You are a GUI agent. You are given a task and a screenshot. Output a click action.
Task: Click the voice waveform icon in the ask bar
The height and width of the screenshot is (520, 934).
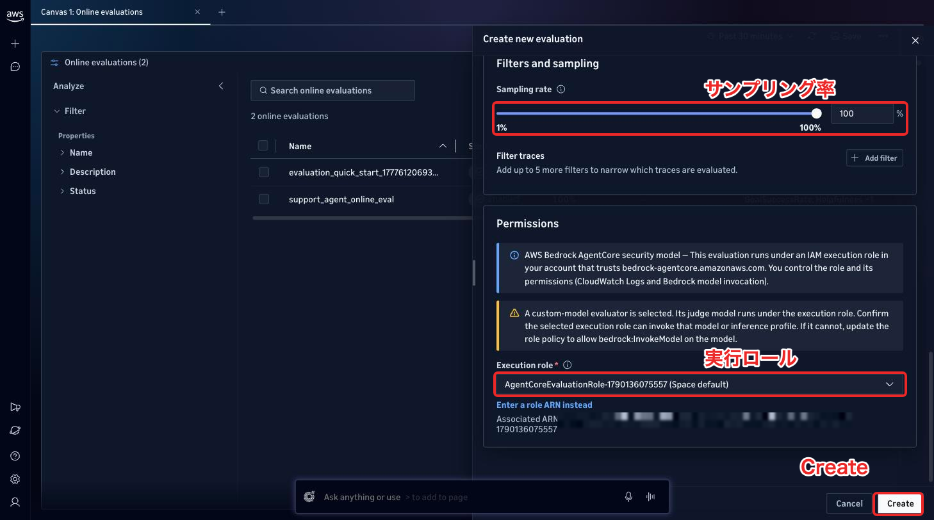pos(651,497)
